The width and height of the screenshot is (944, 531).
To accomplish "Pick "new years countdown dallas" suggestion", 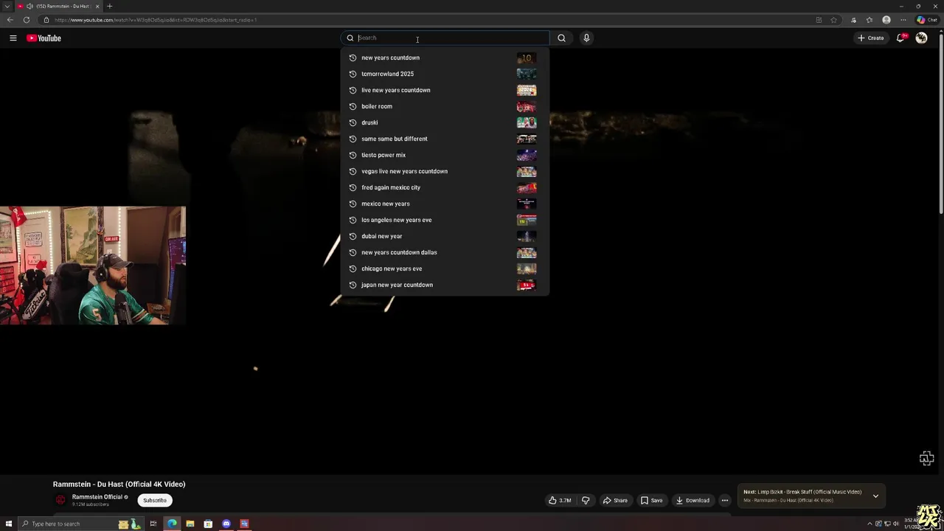I will point(445,252).
